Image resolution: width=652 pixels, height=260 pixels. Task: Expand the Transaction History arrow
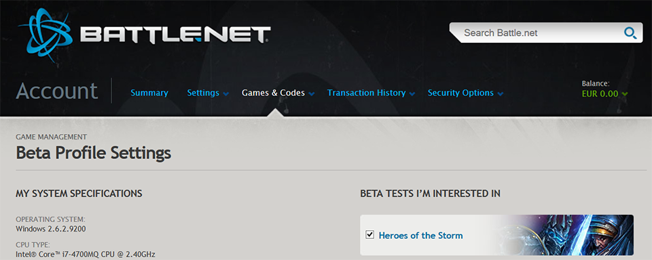tap(412, 94)
